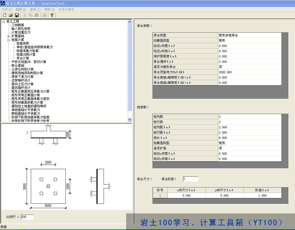Select 输入探孔参数 in the tree
This screenshot has width=295, height=230.
[x=21, y=29]
